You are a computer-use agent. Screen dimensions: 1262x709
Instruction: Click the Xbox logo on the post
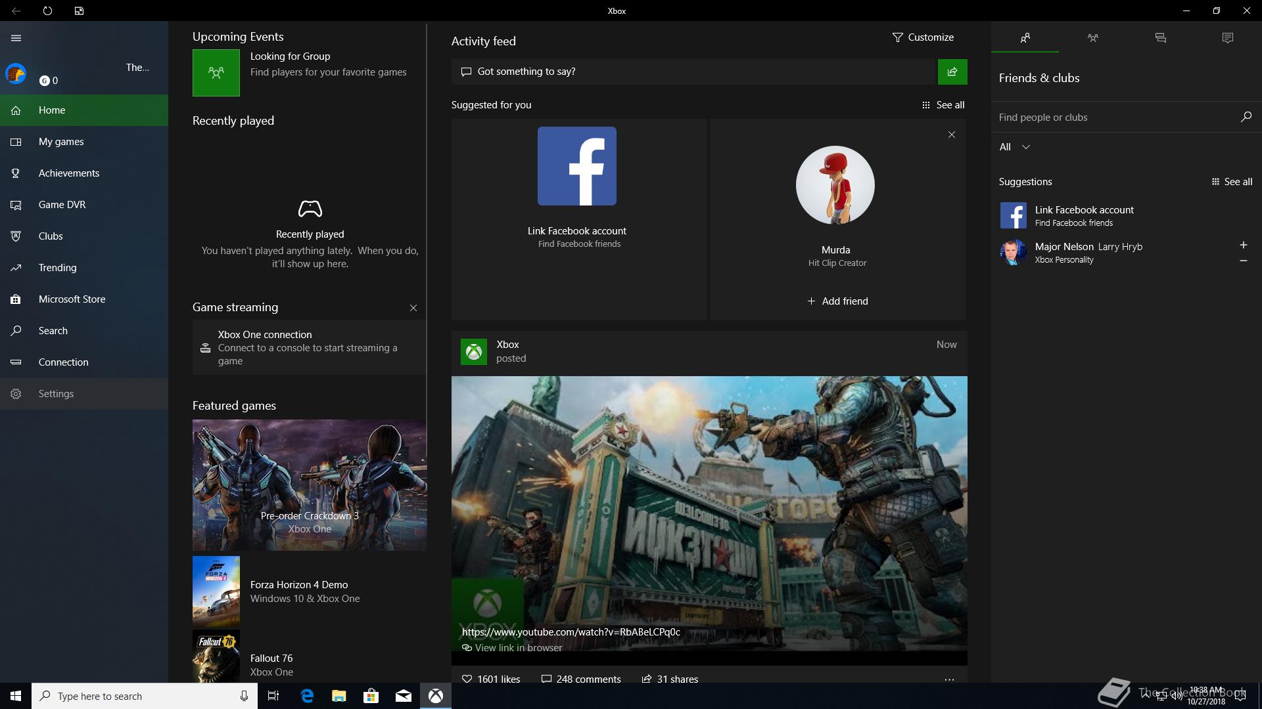point(474,352)
